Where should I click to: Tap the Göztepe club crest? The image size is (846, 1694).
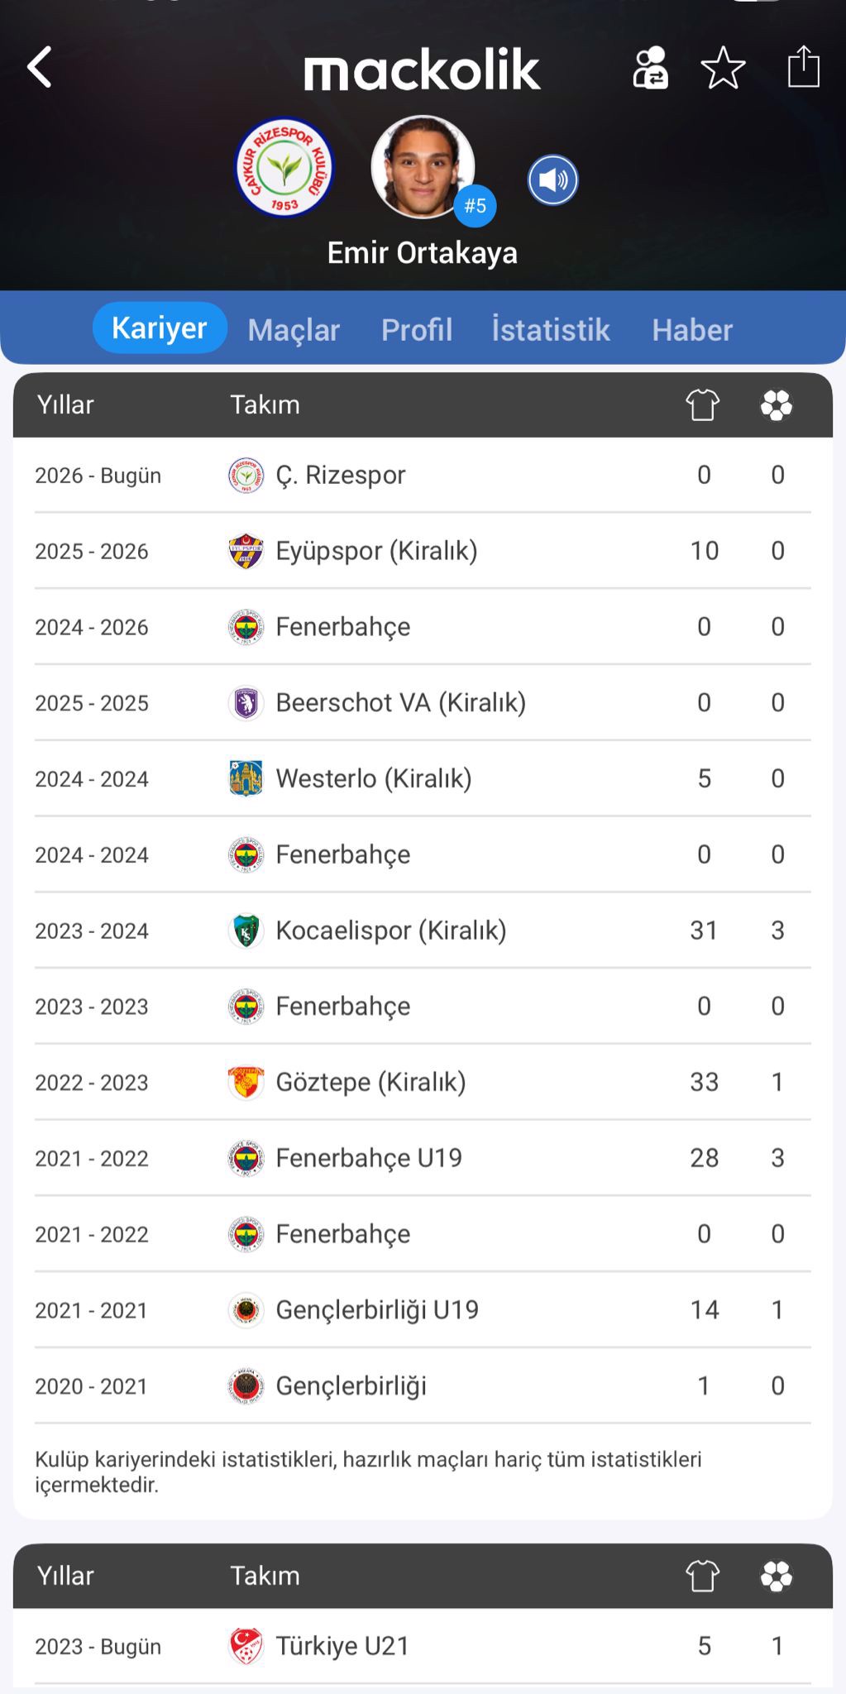click(246, 1082)
